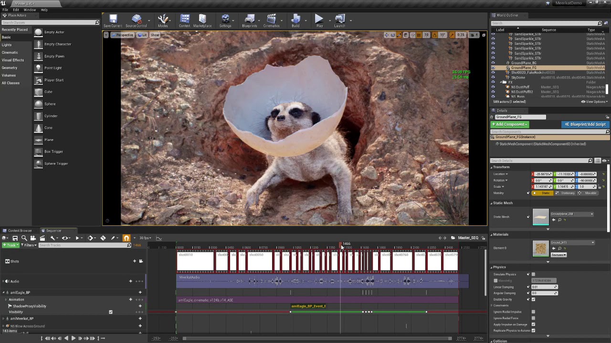Image resolution: width=611 pixels, height=343 pixels.
Task: Click the Build toolbar icon
Action: pyautogui.click(x=295, y=20)
